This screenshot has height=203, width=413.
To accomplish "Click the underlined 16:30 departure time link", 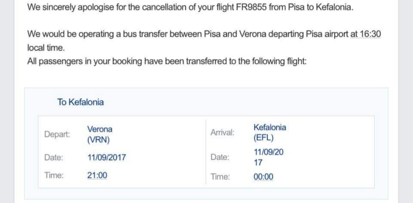I will [x=366, y=34].
